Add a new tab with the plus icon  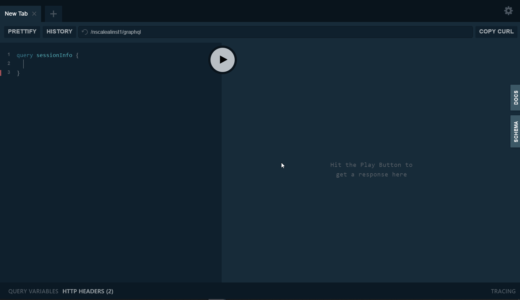53,14
